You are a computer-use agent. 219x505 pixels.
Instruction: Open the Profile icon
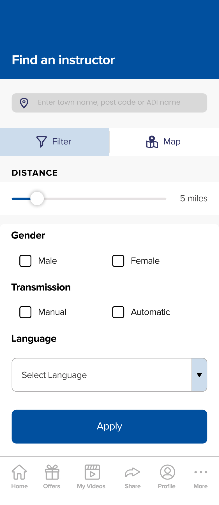tap(167, 472)
